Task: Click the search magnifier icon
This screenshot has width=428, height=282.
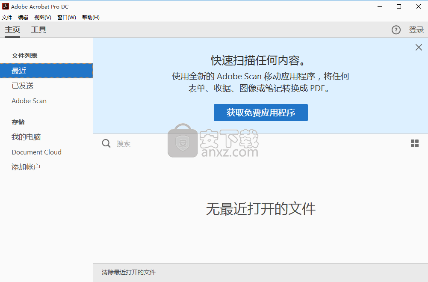Action: pos(106,143)
